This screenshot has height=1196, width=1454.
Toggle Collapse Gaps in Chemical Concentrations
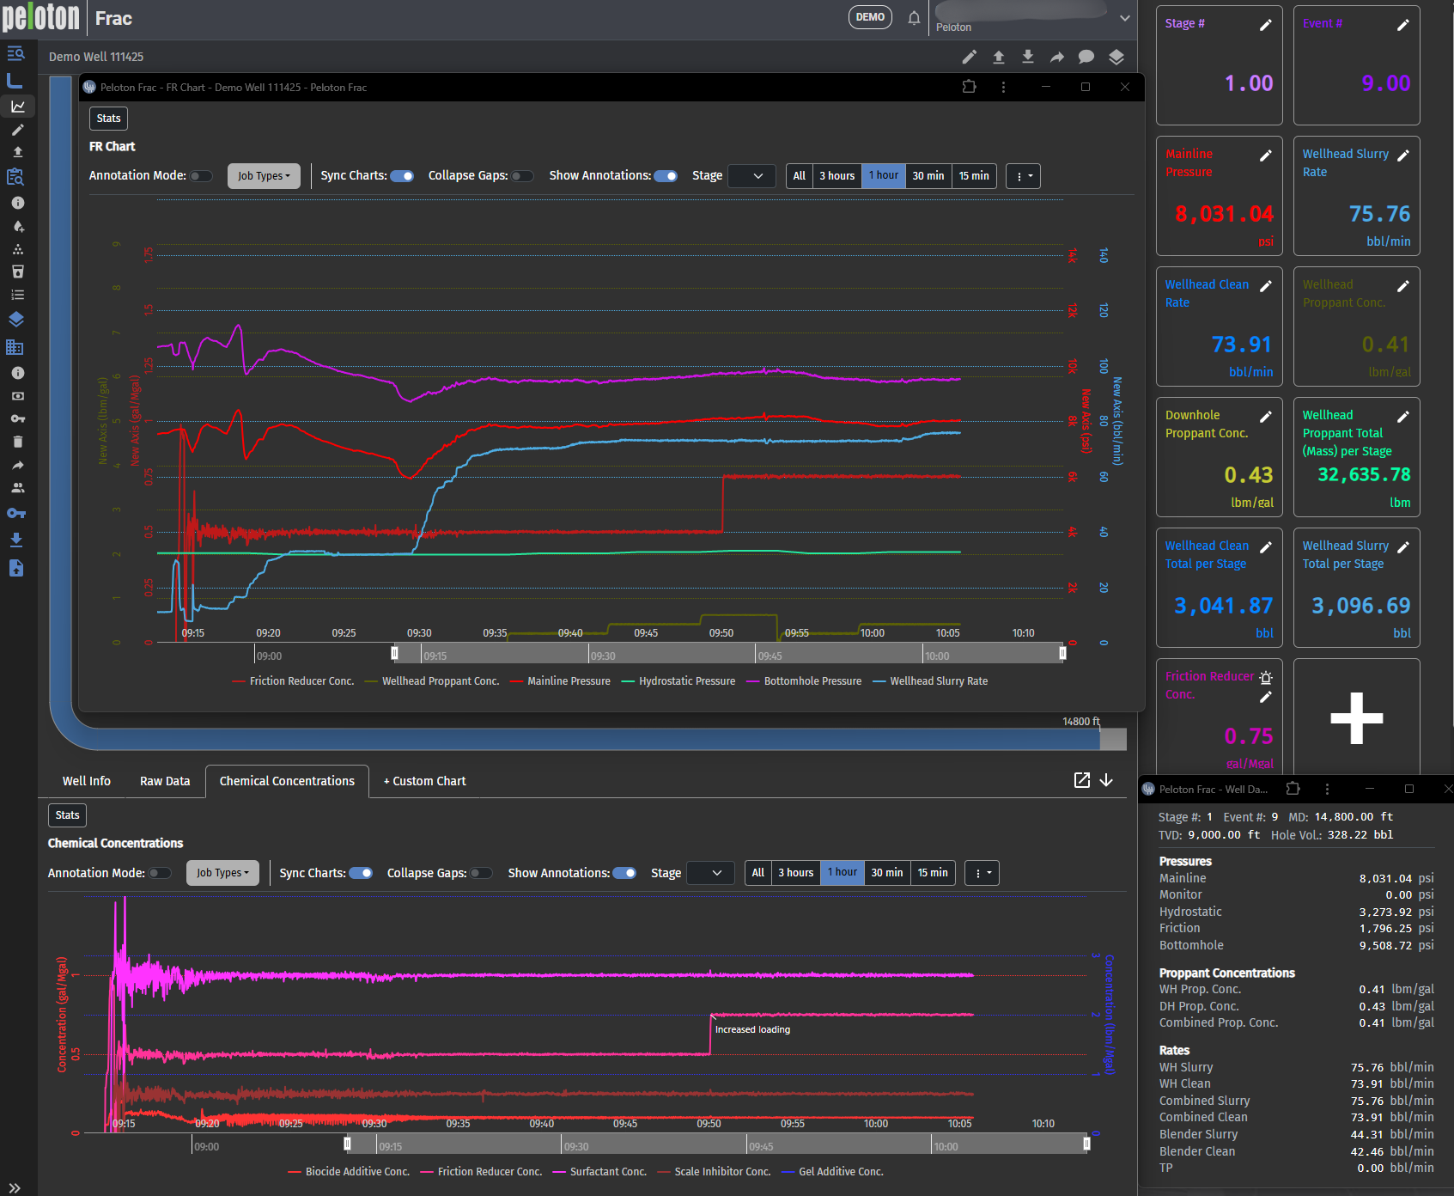(481, 873)
